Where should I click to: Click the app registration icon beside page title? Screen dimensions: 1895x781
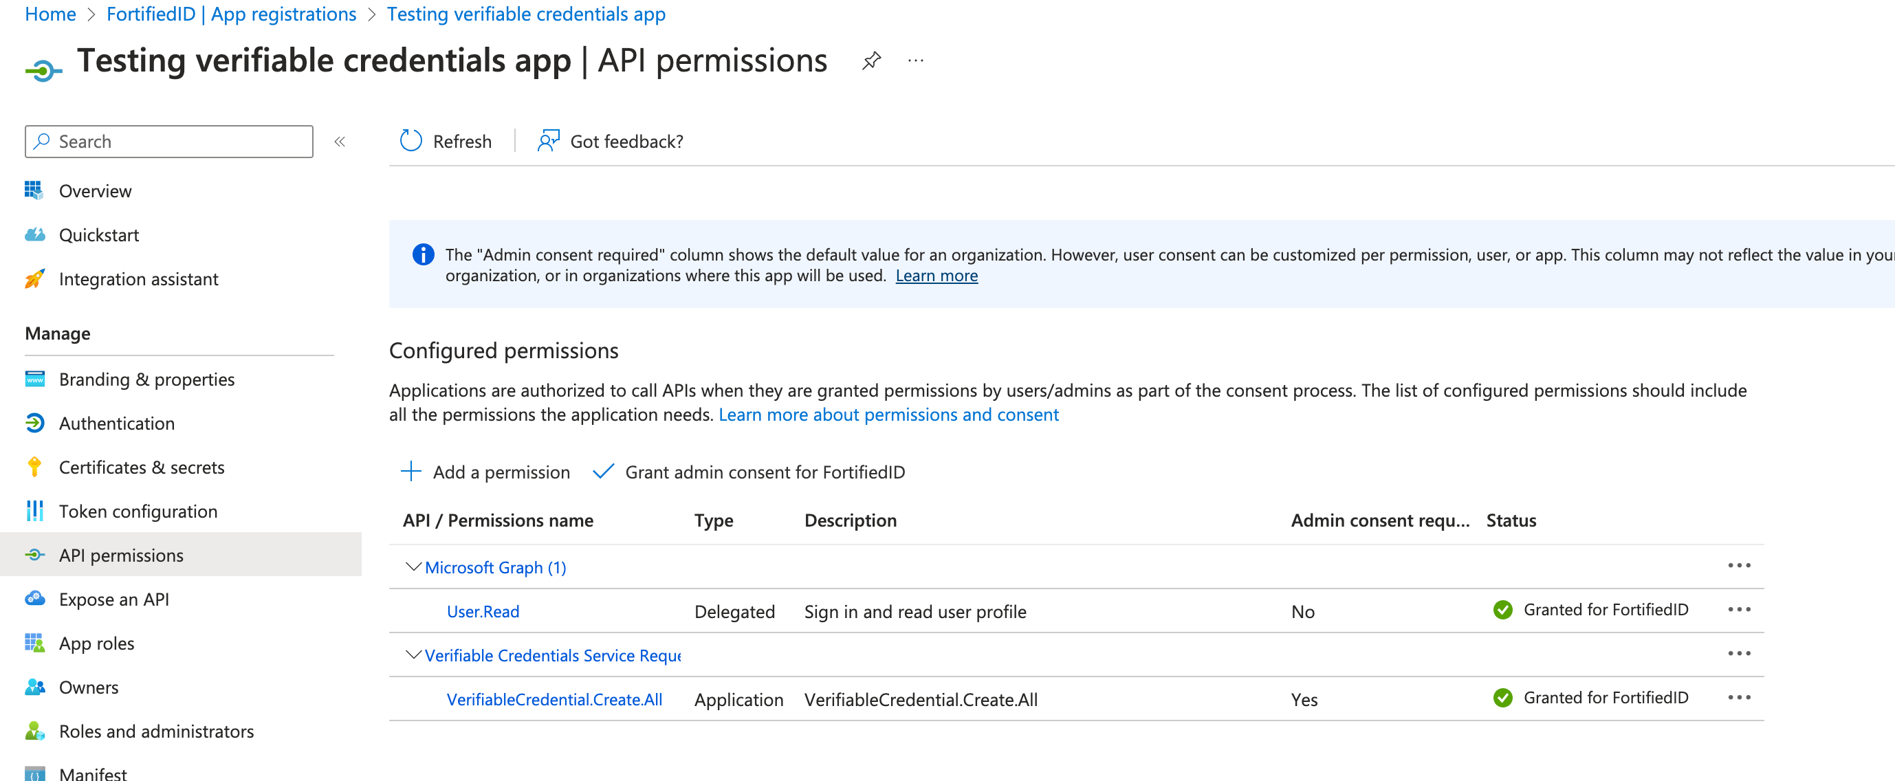click(x=43, y=71)
